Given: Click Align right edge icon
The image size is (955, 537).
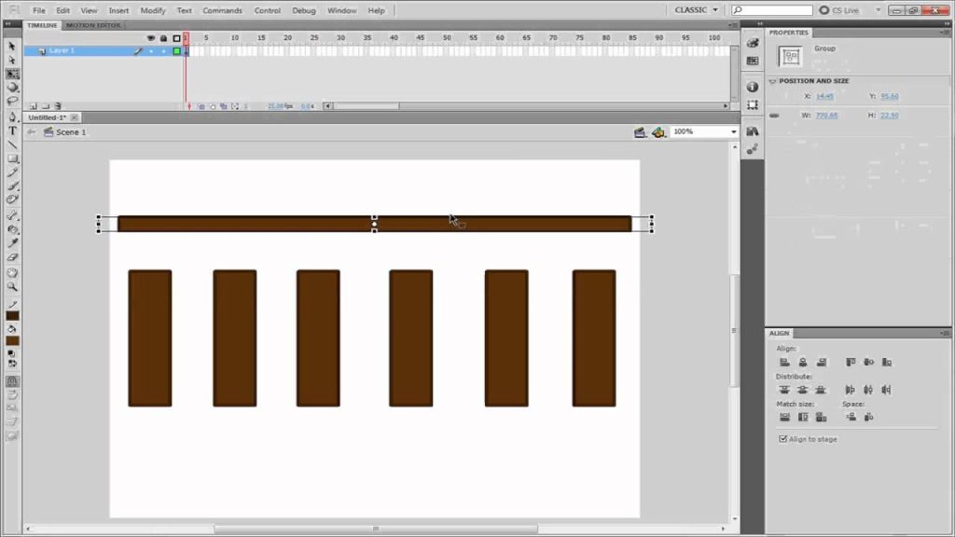Looking at the screenshot, I should [822, 363].
